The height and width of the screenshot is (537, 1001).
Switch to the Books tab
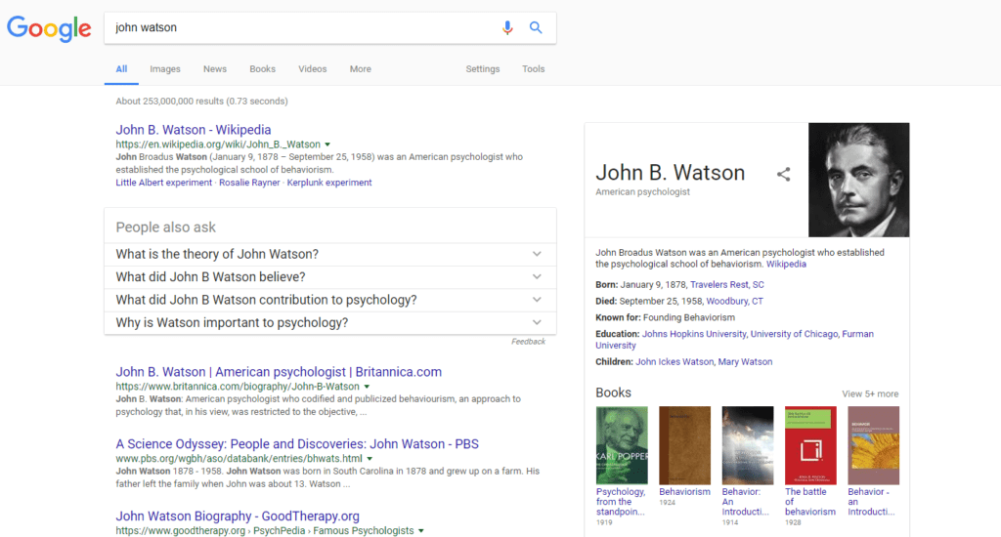coord(262,69)
